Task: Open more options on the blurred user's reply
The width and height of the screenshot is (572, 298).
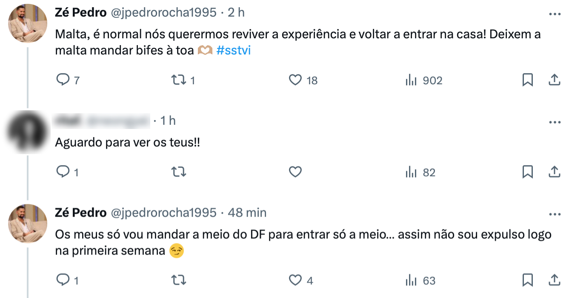Action: 555,121
